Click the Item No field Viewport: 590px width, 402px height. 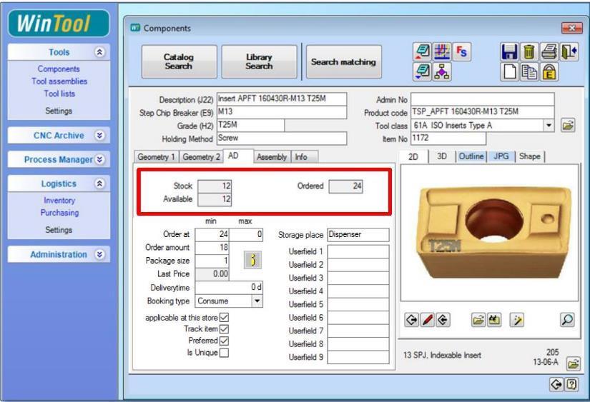coord(448,139)
